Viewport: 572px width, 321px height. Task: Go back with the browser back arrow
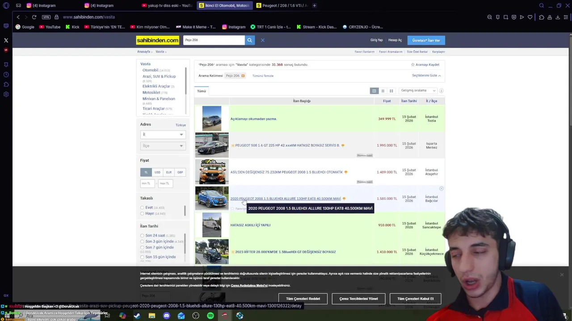point(18,17)
